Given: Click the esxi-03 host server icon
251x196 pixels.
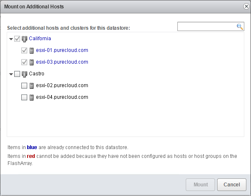Looking at the screenshot, I should [31, 62].
